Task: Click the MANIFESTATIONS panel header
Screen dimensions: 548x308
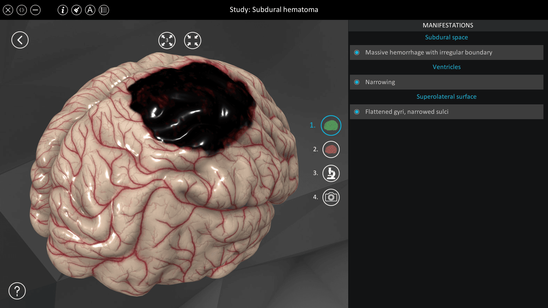Action: (448, 25)
